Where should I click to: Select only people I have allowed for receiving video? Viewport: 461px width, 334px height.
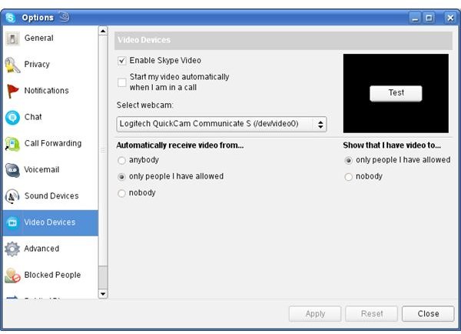(121, 177)
